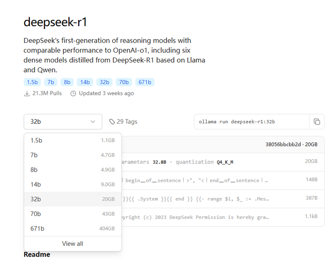Open the license row mentioning 2023 DeepSeek
The image size is (330, 276).
[223, 217]
